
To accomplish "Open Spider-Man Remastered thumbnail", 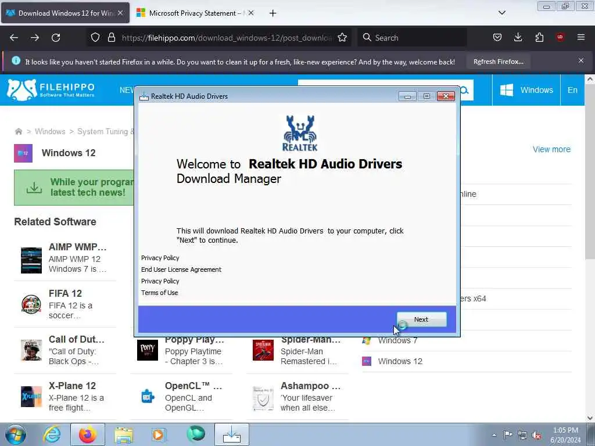I will point(263,350).
